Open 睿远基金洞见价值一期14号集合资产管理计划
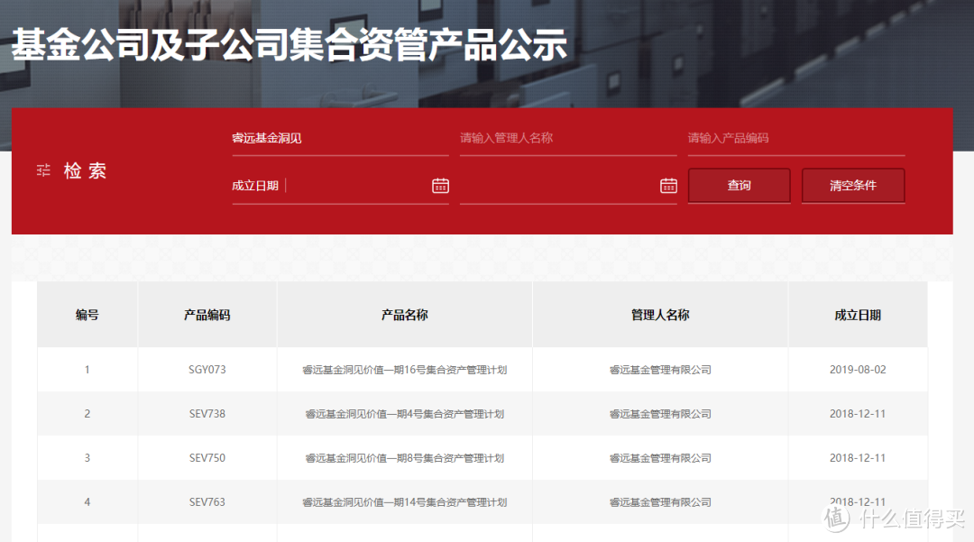This screenshot has height=542, width=974. point(404,502)
